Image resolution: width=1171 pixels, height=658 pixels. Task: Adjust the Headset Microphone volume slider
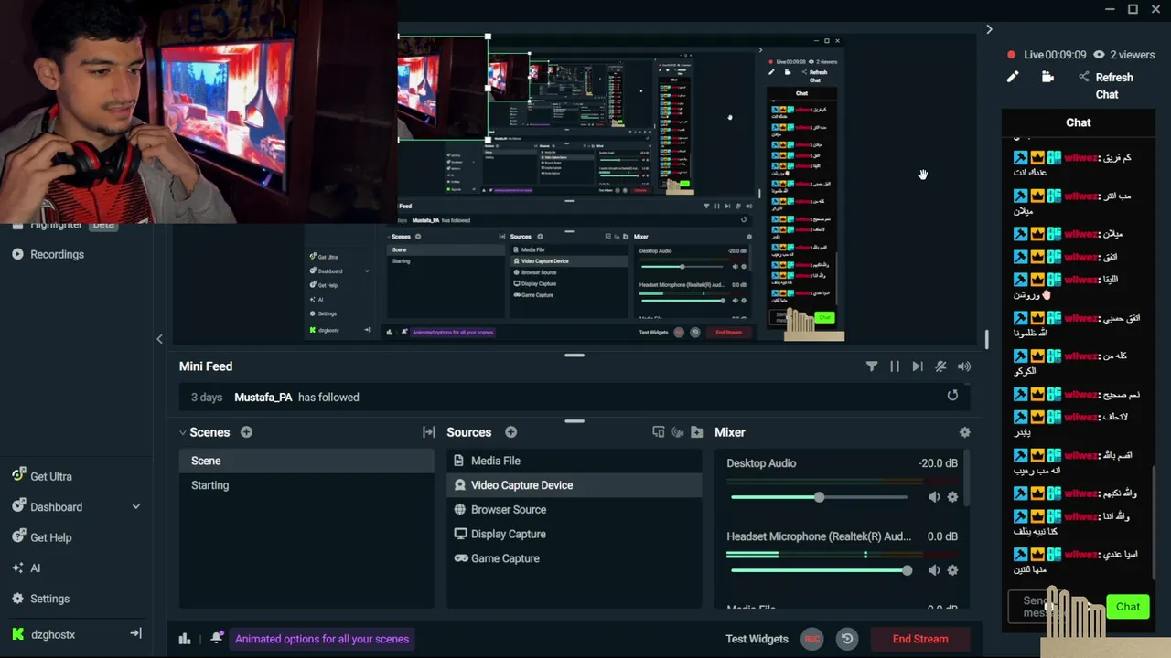820,570
